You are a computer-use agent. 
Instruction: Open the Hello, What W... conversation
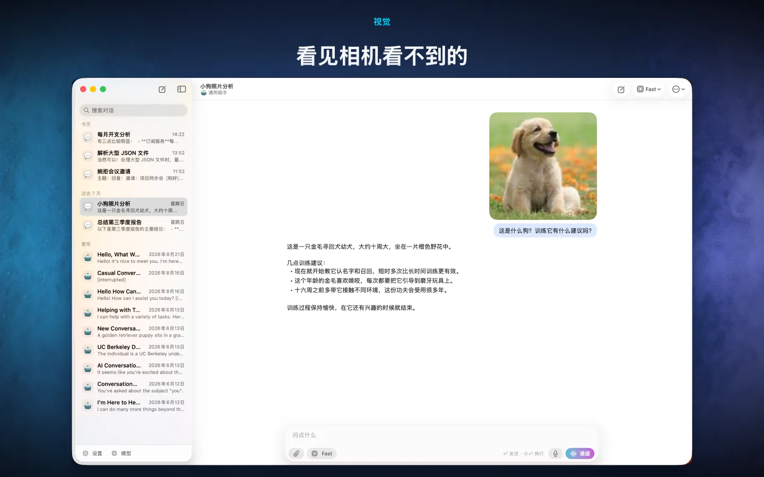point(134,258)
